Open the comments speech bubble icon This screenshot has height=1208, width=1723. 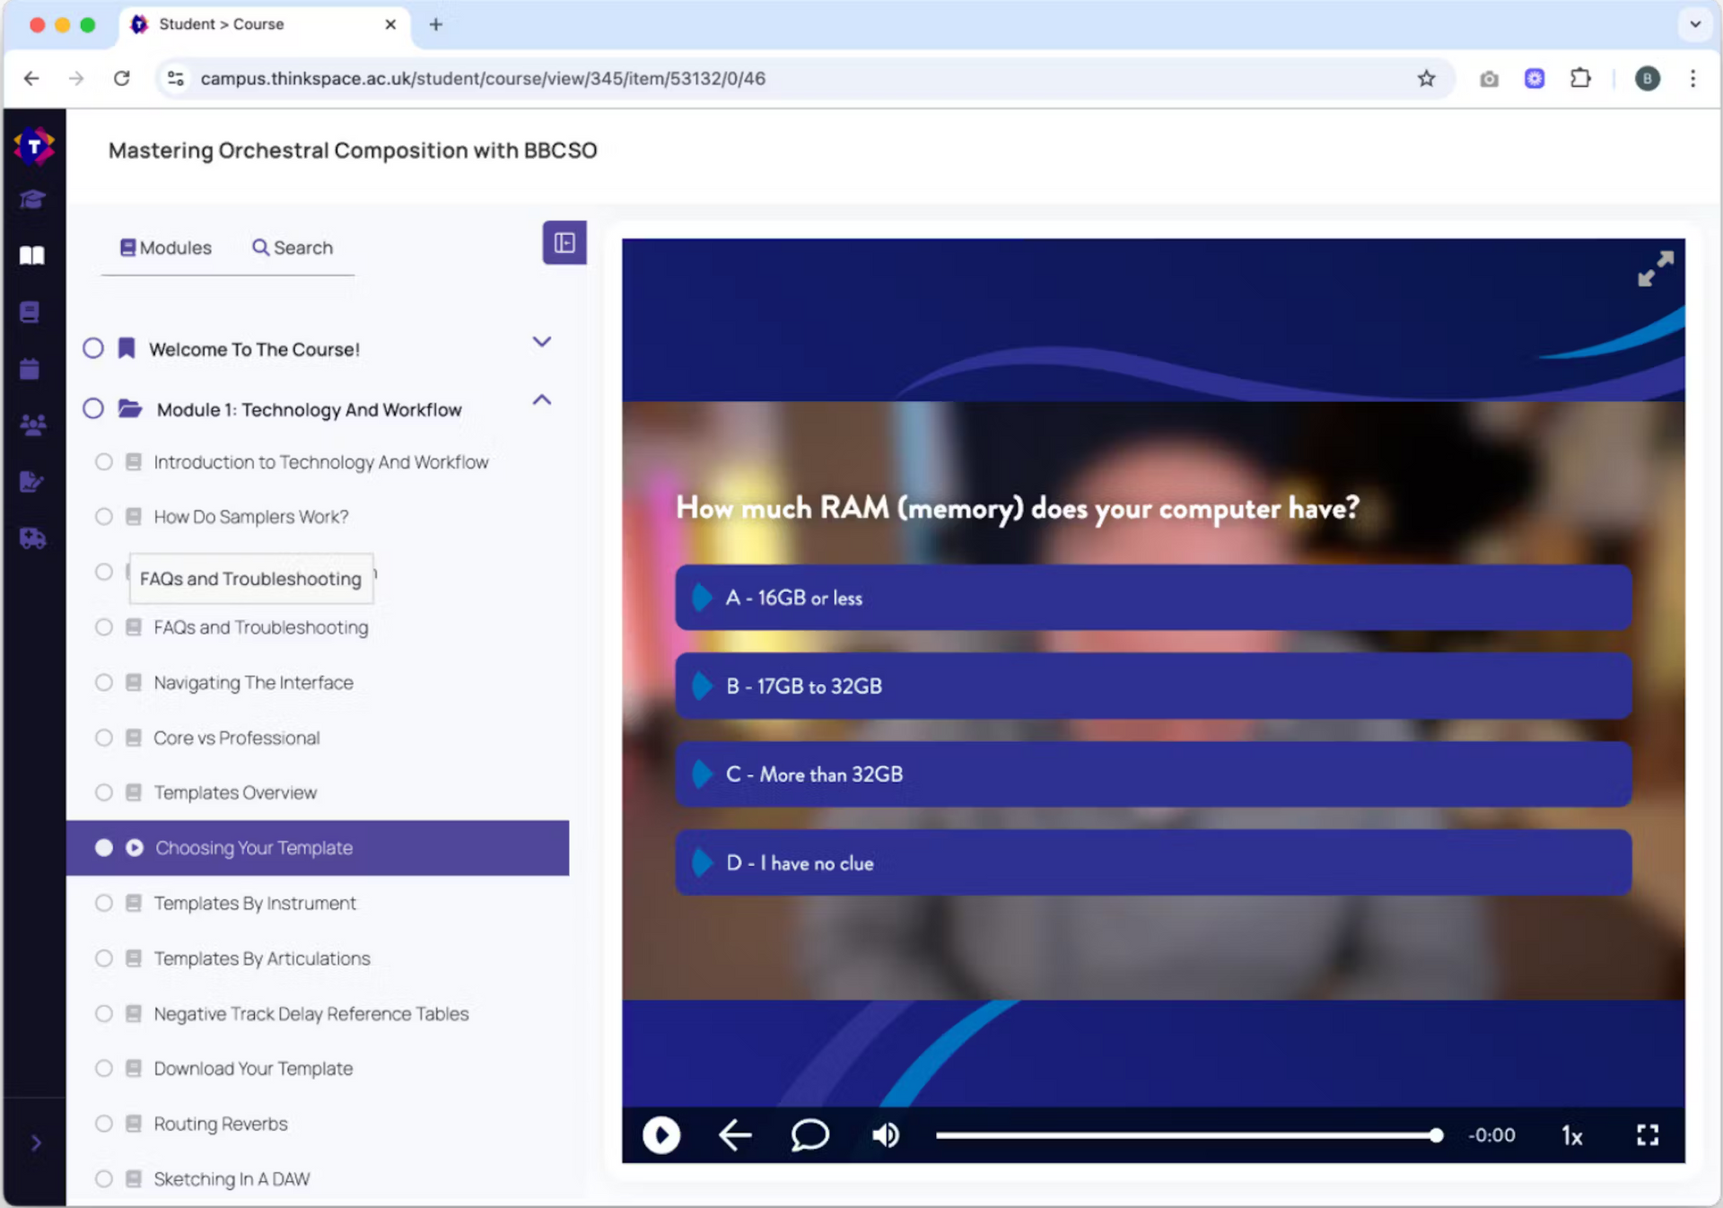tap(809, 1135)
